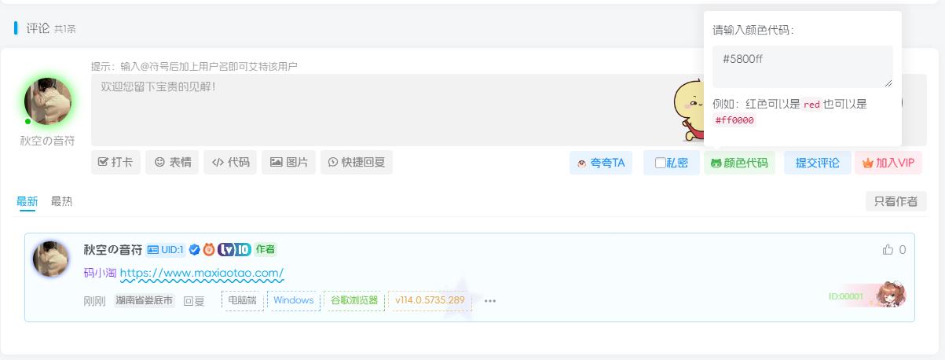Viewport: 945px width, 360px height.
Task: Click the comment text area
Action: coord(377,110)
